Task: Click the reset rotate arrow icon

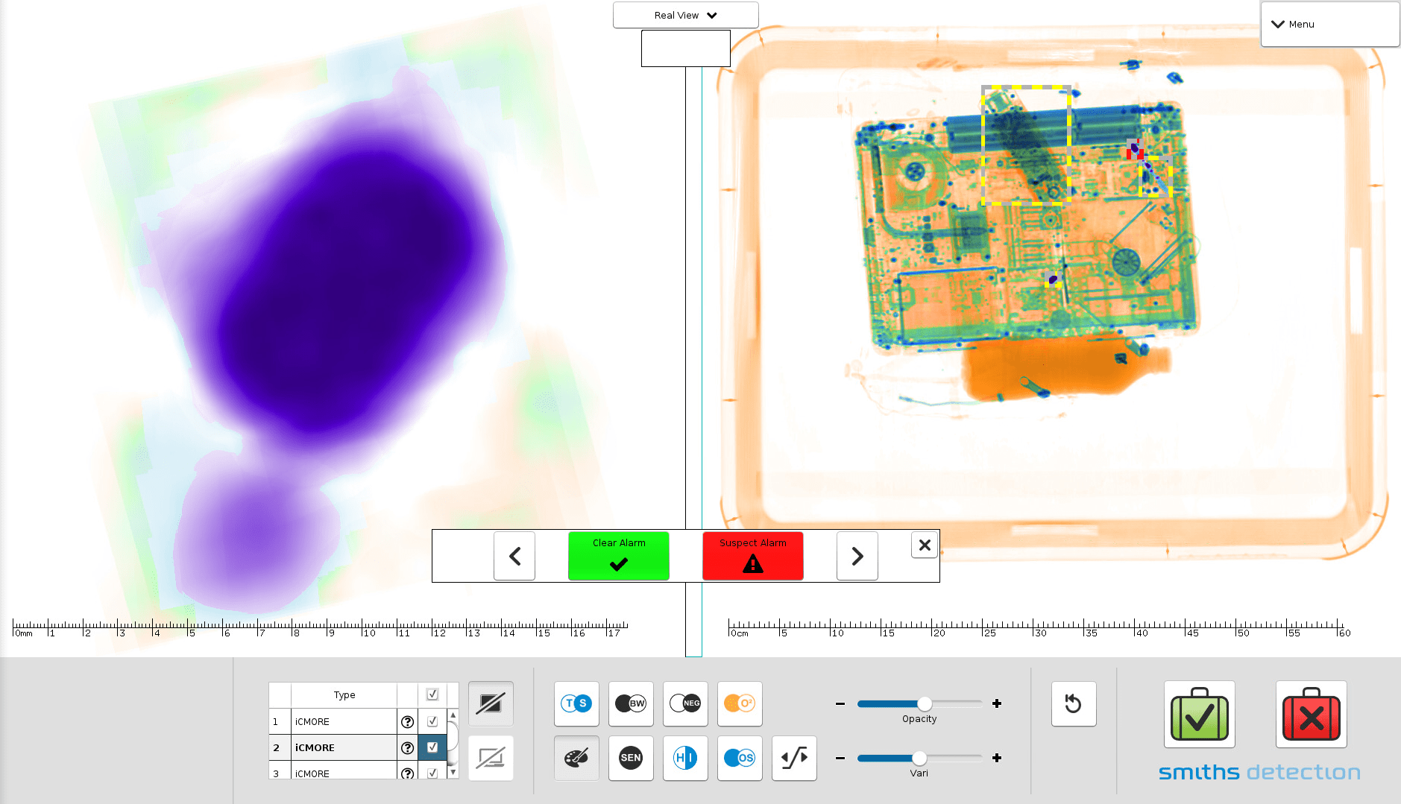Action: point(1073,703)
